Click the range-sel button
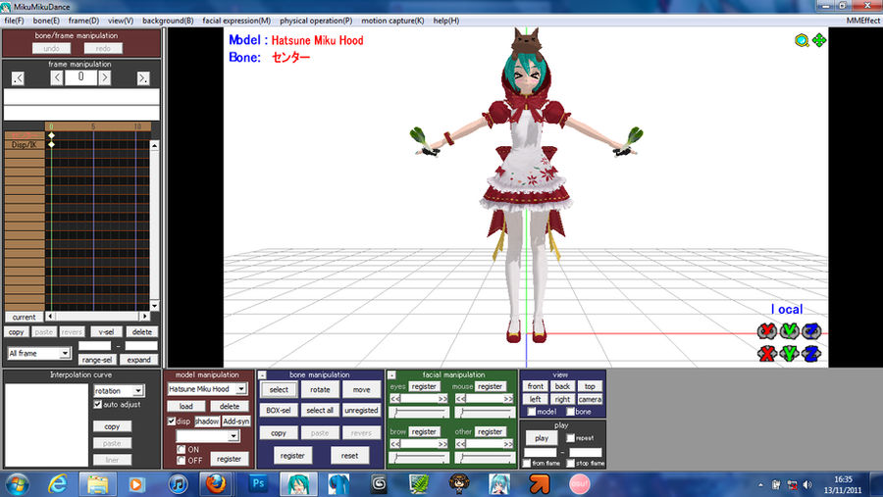Viewport: 883px width, 497px height. coord(97,360)
